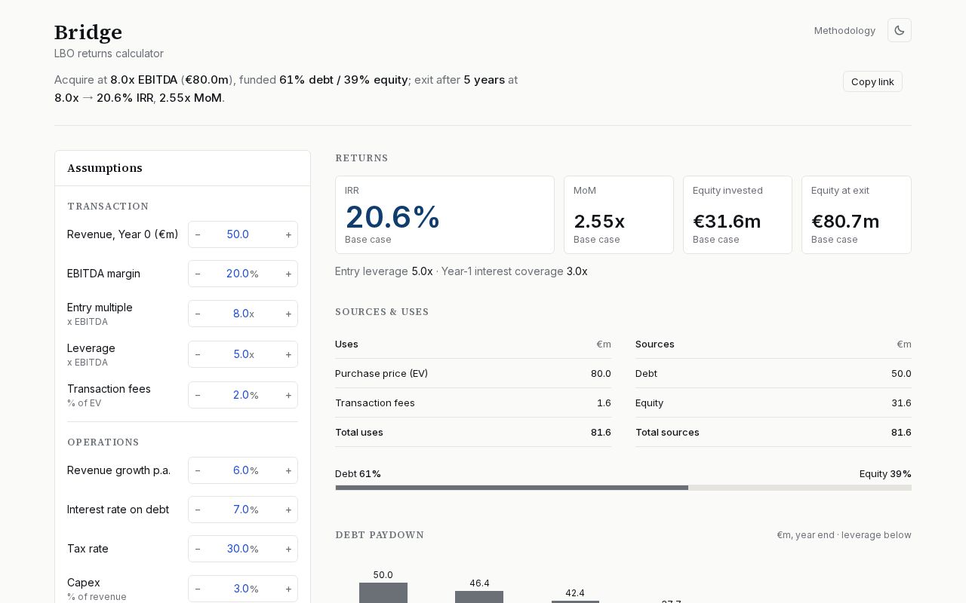Screen dimensions: 966x603
Task: Decrease Revenue, Year 0 with the minus button
Action: pyautogui.click(x=198, y=234)
